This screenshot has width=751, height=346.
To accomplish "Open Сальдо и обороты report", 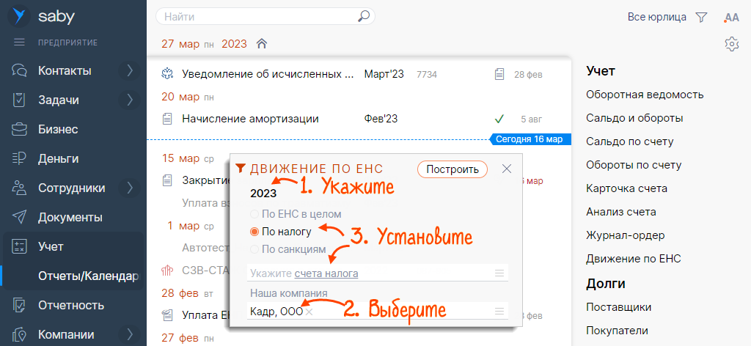I will point(634,118).
